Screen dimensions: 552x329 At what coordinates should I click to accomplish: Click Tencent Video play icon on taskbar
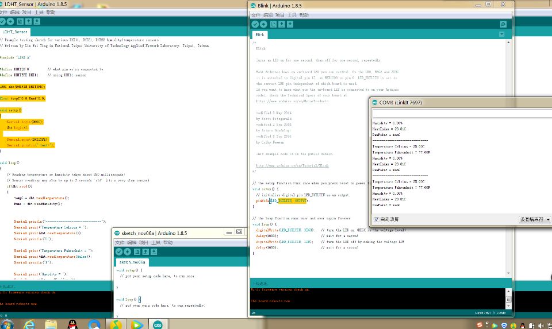click(137, 324)
